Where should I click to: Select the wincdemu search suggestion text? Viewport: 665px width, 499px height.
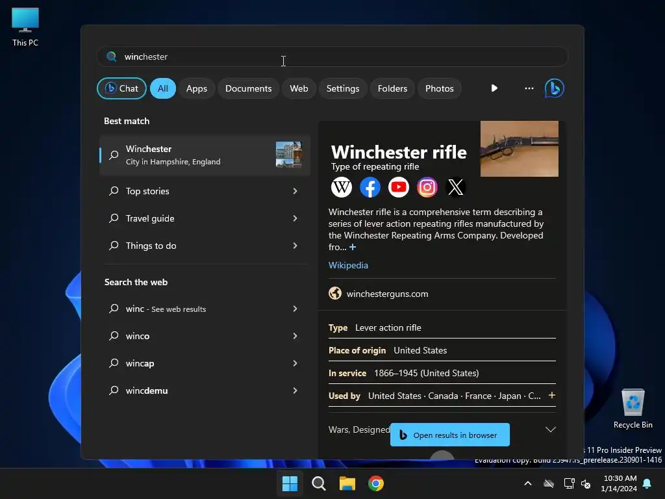click(x=147, y=390)
